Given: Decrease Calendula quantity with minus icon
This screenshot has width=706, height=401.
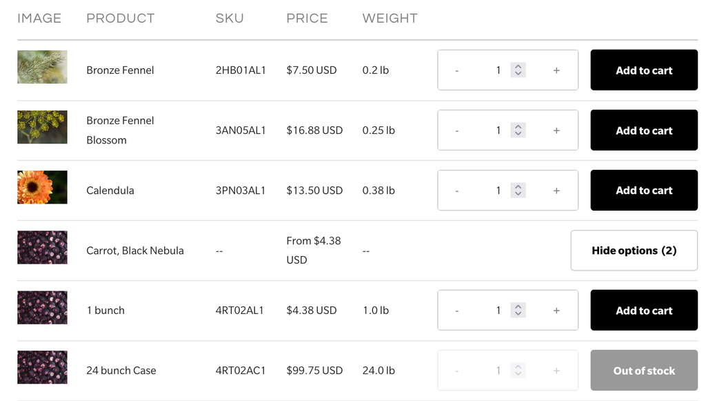Looking at the screenshot, I should click(457, 190).
